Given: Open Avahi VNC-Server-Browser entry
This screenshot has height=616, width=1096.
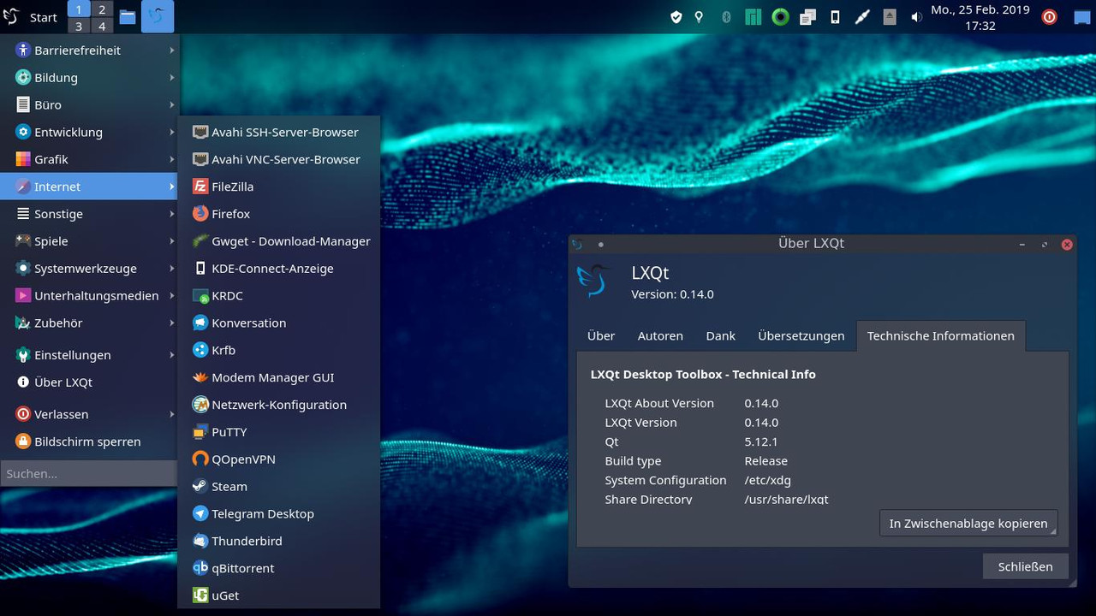Looking at the screenshot, I should click(278, 159).
